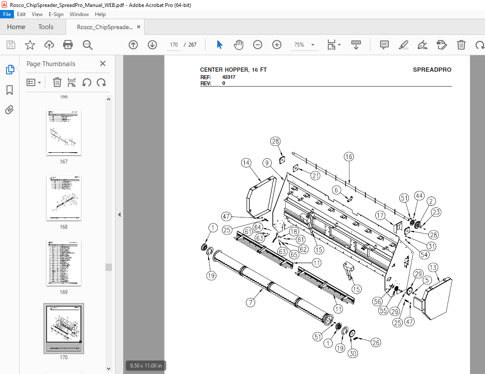The image size is (485, 374).
Task: Open the 75% zoom level dropdown
Action: pos(304,45)
